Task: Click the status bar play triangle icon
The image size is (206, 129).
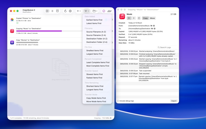Action: [111, 118]
